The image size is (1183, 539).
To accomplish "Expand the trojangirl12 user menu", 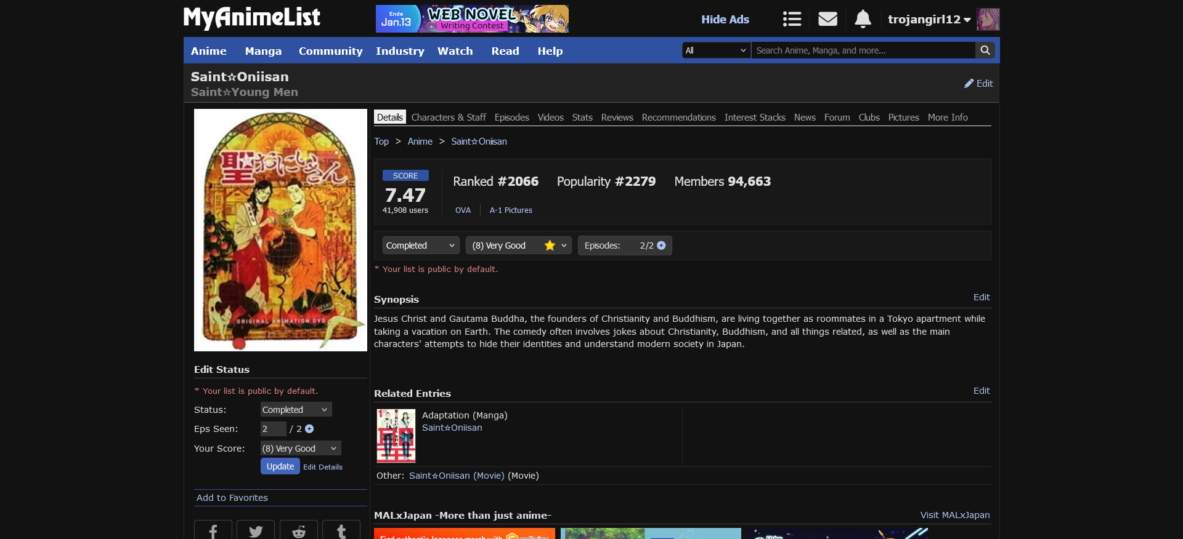I will tap(929, 20).
